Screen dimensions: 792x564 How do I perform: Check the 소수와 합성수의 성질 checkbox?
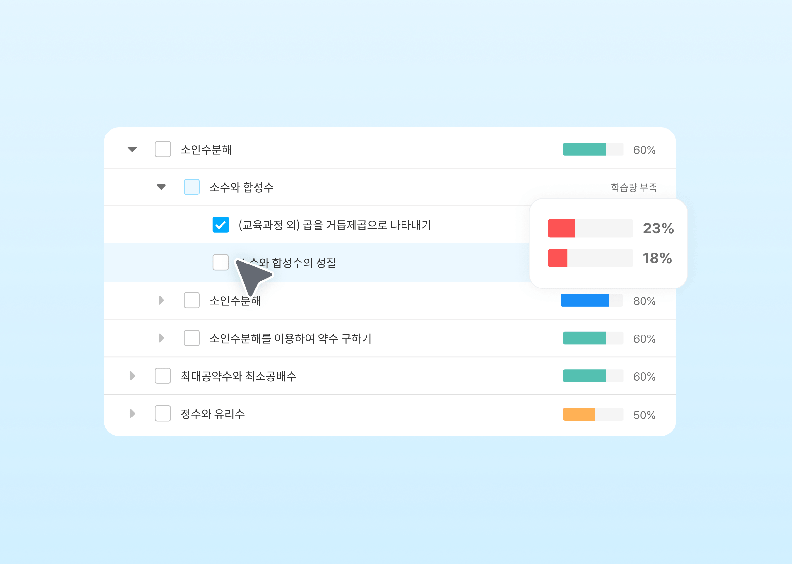tap(220, 263)
